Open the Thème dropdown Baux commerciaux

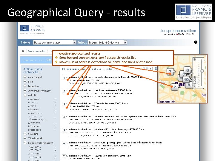pos(55,42)
